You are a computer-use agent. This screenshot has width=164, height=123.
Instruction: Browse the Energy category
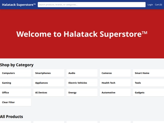[82, 92]
